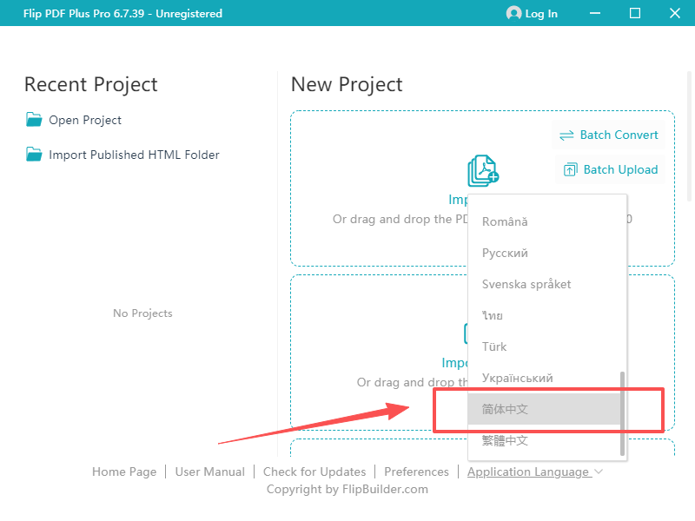
Task: Choose 繁體中文 from the language list
Action: [x=505, y=440]
